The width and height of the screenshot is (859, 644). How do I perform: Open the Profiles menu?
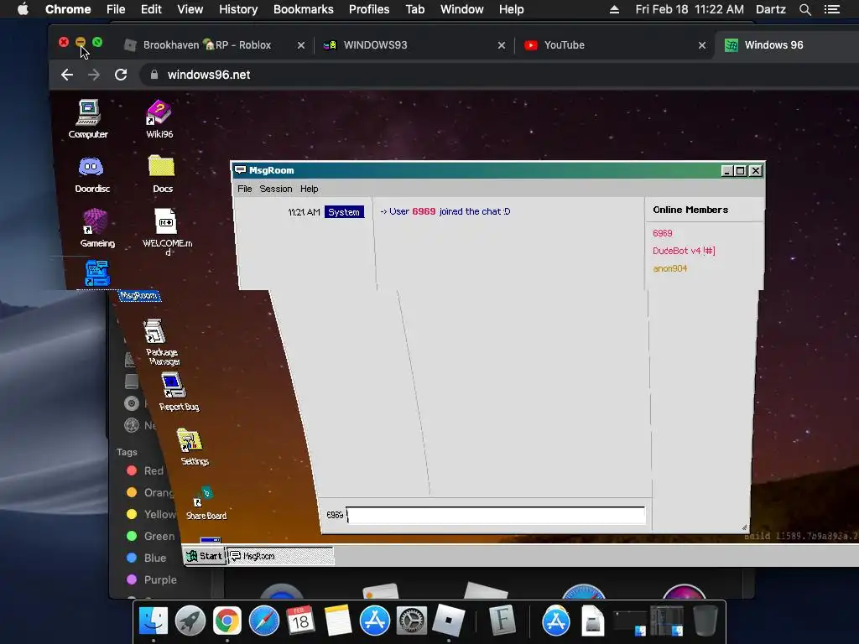pos(369,9)
